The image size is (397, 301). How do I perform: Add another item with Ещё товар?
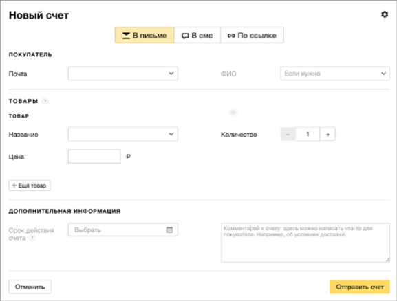point(30,186)
